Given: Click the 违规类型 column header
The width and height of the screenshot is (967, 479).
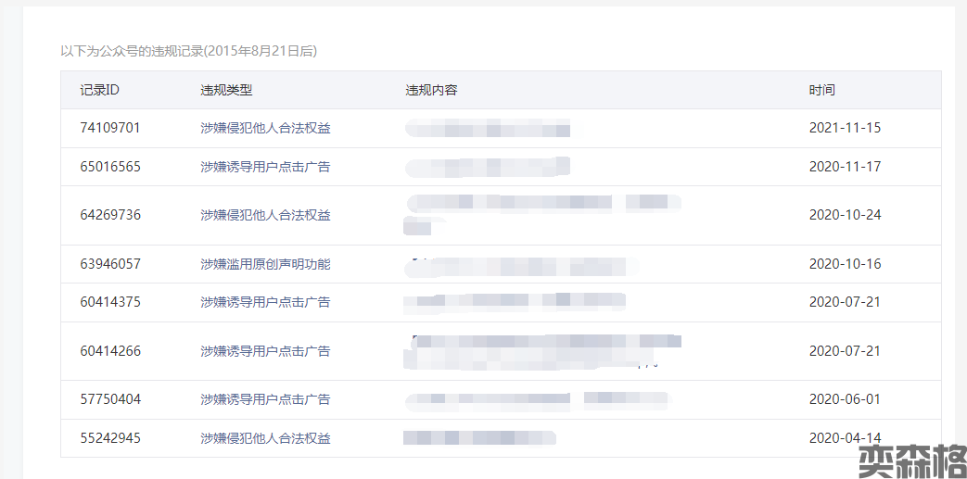Looking at the screenshot, I should click(x=226, y=90).
